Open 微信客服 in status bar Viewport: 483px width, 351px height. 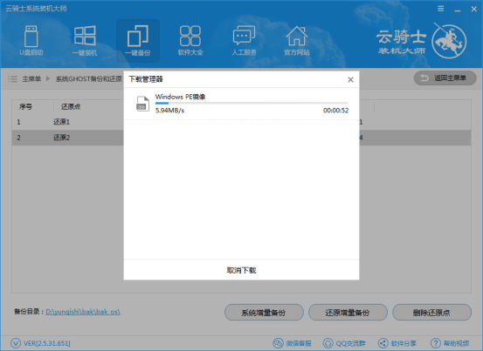pos(292,343)
